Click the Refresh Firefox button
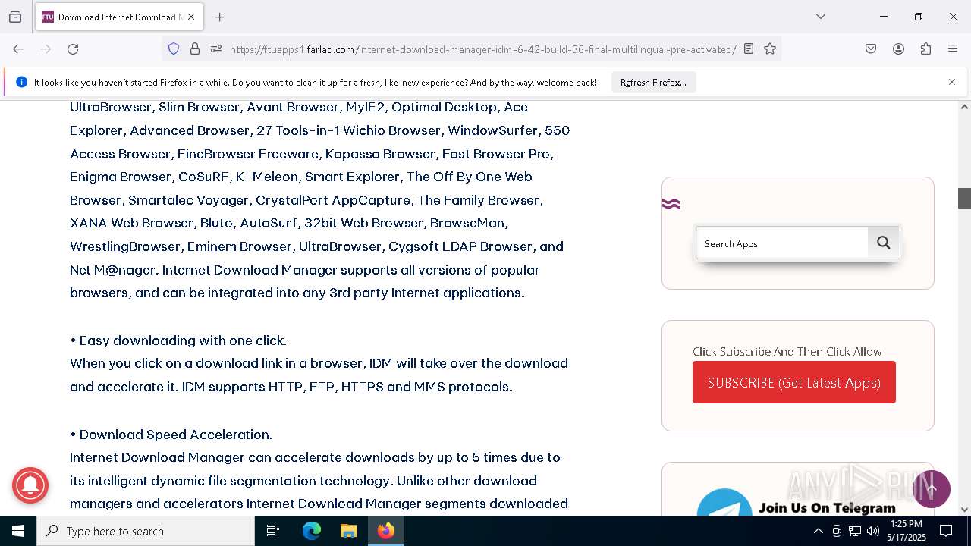 [x=653, y=83]
